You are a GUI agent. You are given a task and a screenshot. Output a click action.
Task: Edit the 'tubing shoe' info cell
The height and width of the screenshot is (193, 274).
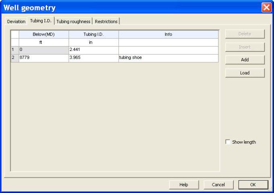coord(168,58)
